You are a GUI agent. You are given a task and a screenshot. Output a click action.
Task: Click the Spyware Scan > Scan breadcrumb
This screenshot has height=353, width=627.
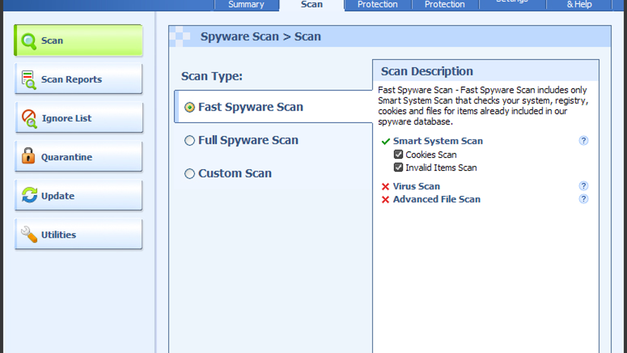pos(261,37)
